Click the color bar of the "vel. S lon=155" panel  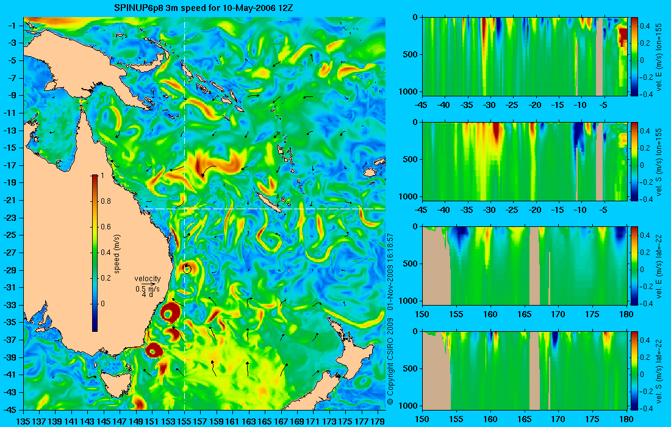pos(634,161)
